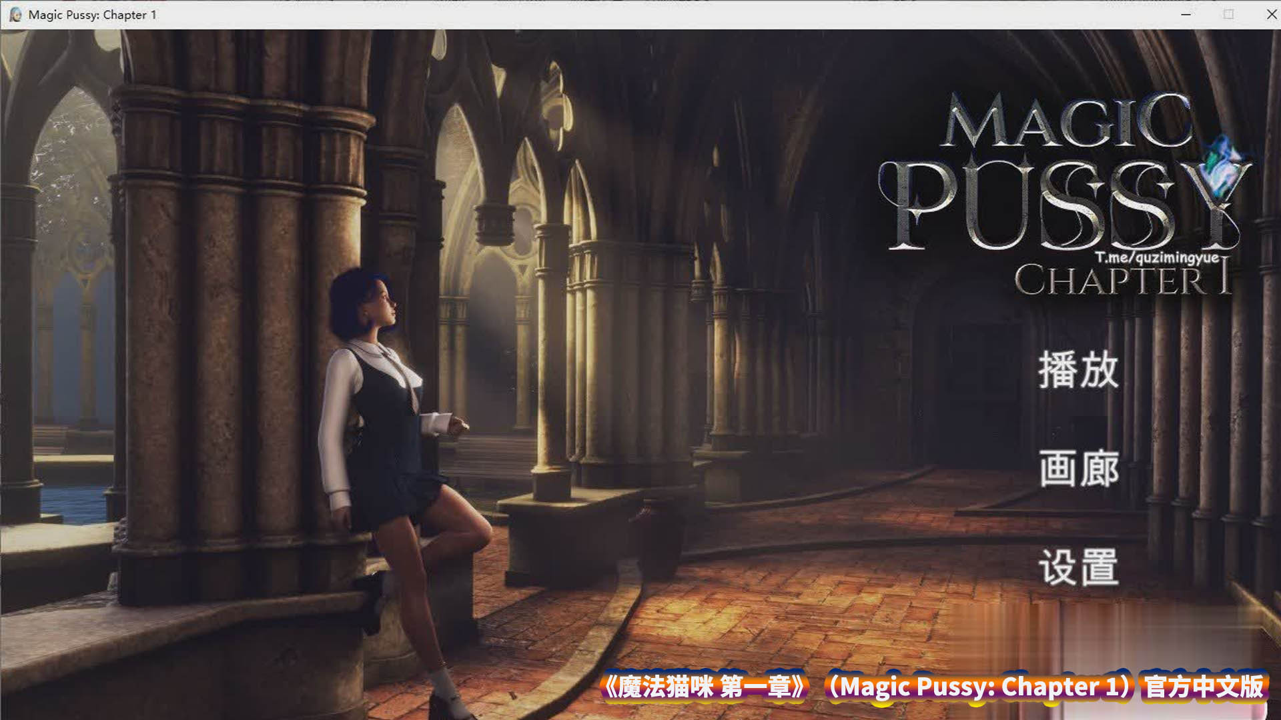
Task: Click the 播放 (Play) menu option
Action: click(1078, 370)
